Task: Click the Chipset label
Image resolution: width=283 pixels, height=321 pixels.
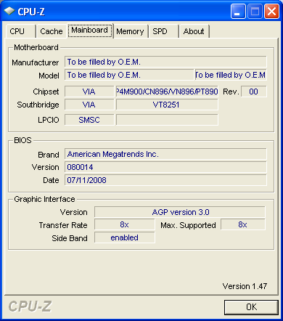Action: (46, 92)
